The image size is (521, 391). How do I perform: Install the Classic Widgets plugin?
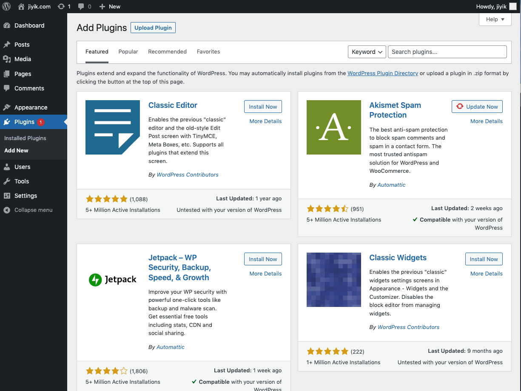[484, 259]
